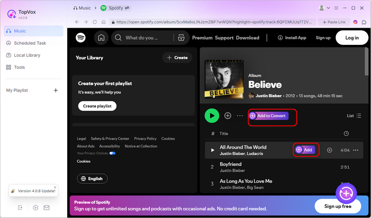Open the mail feedback icon
The height and width of the screenshot is (218, 371).
[x=47, y=208]
